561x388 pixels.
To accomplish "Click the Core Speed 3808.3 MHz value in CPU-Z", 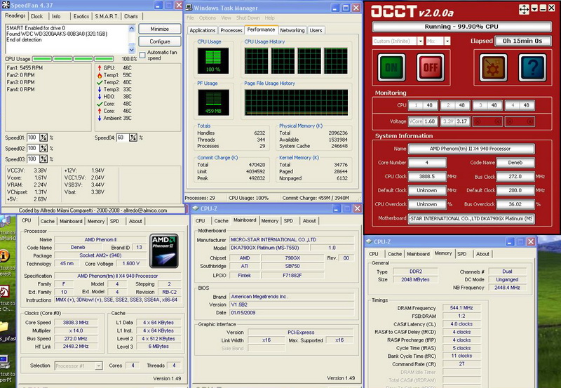I will pyautogui.click(x=76, y=323).
